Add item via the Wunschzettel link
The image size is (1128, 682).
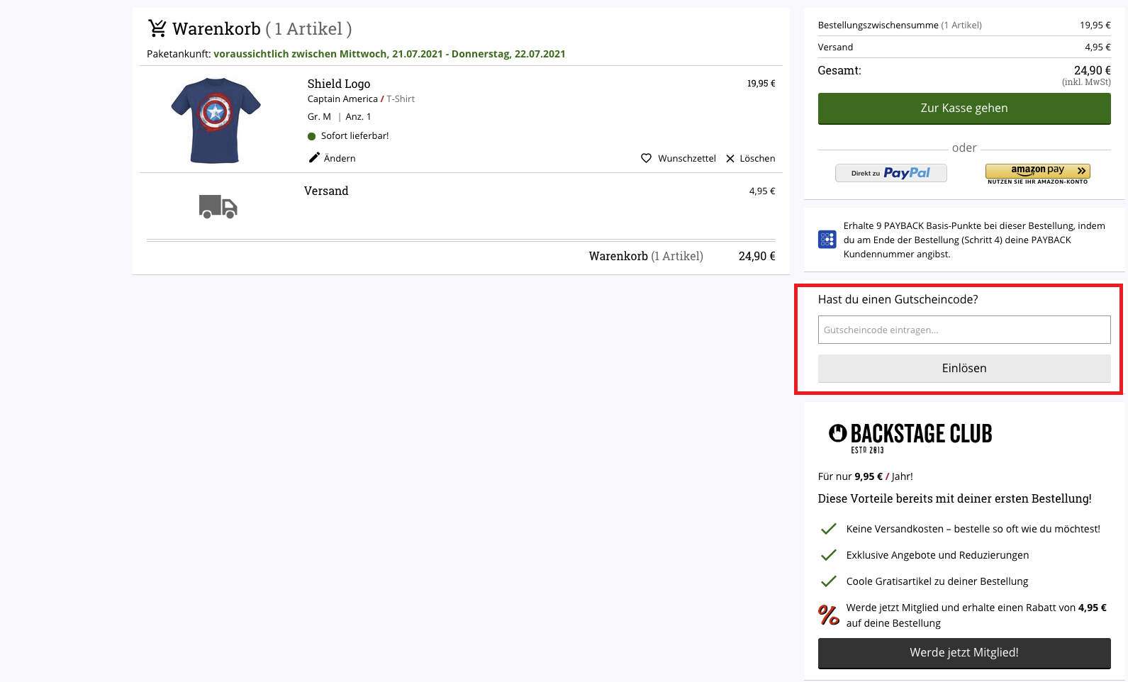686,158
